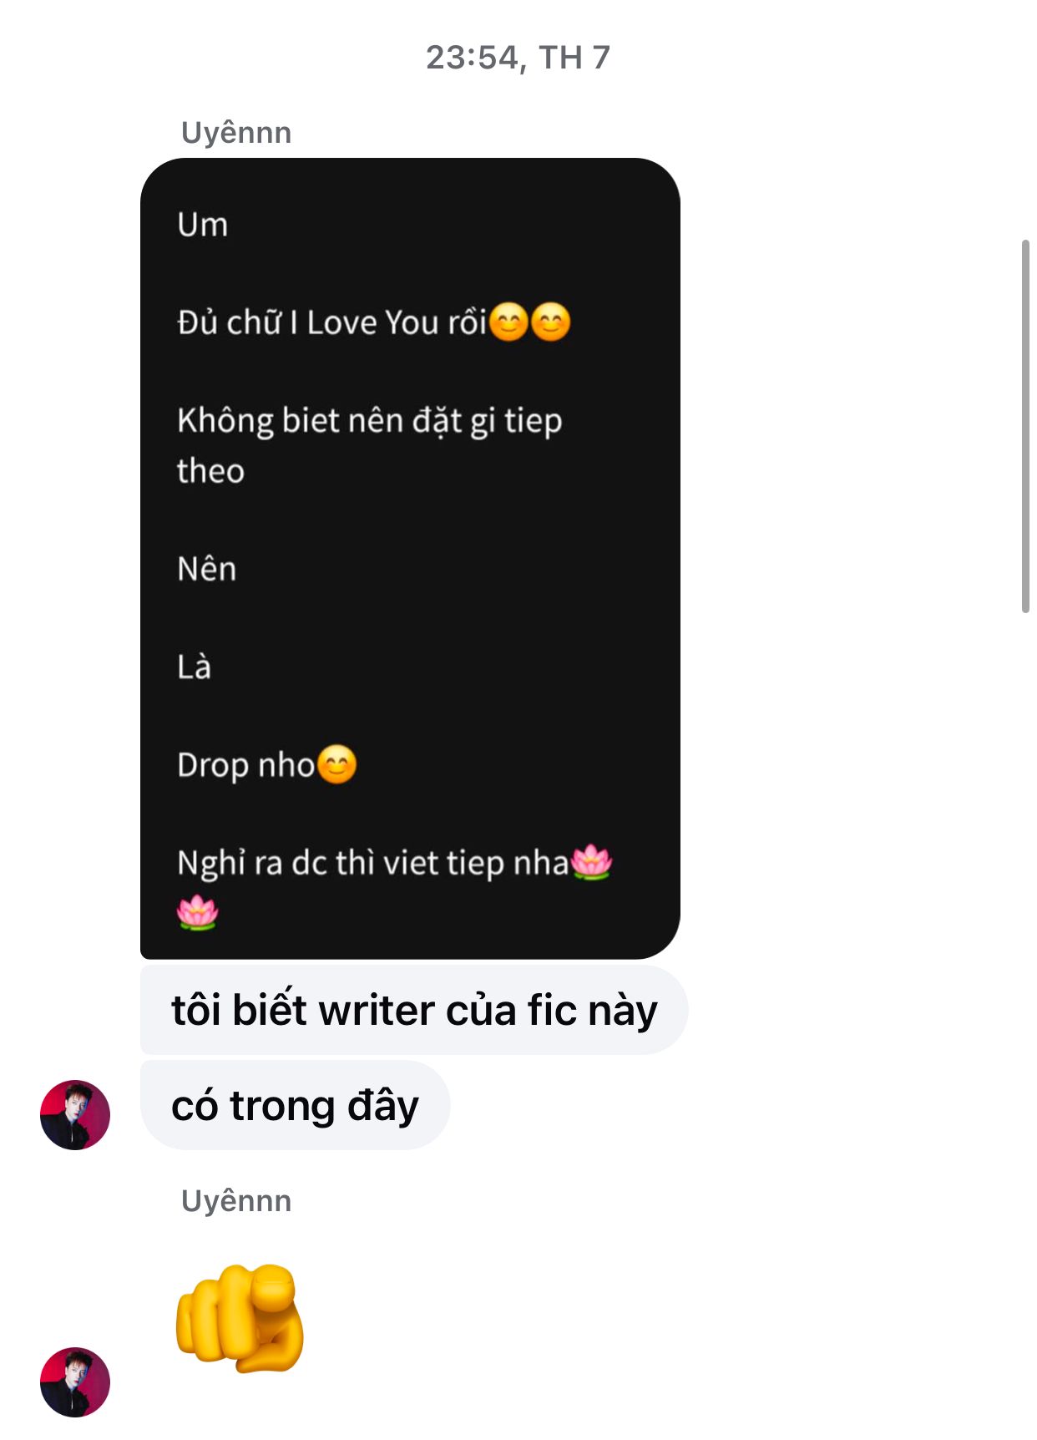Click the word "Là" in the image
Screen dimensions: 1037x1440
194,667
